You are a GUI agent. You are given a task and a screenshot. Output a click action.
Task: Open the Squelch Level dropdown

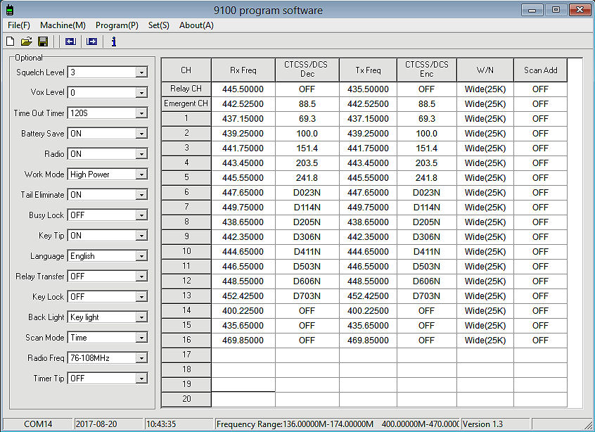[141, 72]
